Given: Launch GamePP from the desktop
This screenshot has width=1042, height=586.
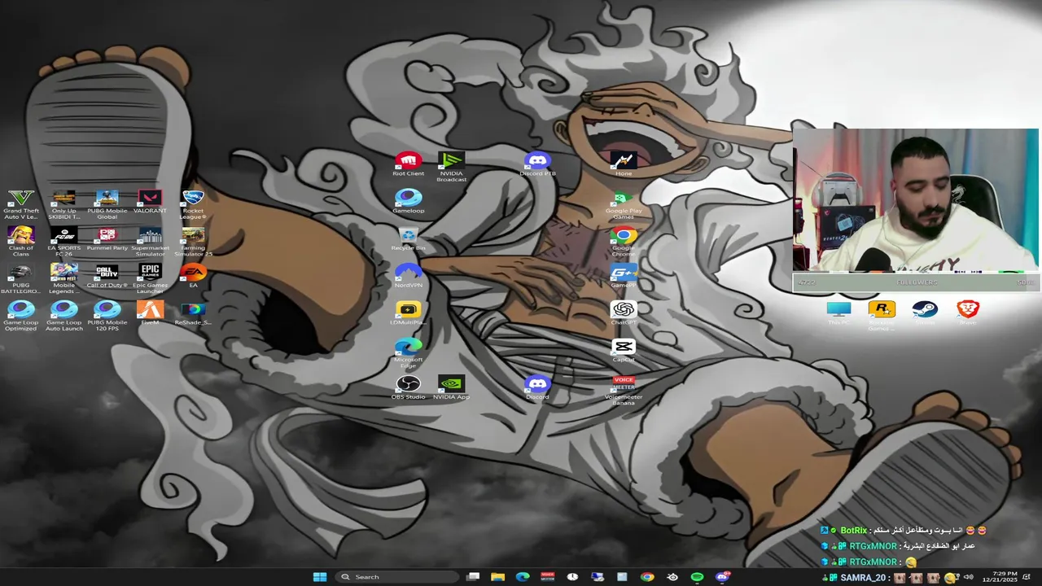Looking at the screenshot, I should pyautogui.click(x=624, y=276).
